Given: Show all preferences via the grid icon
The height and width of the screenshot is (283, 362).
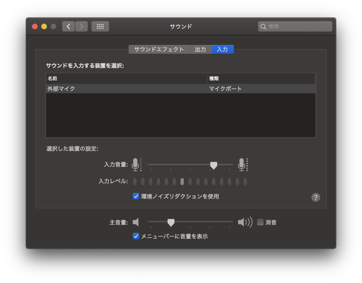Looking at the screenshot, I should [100, 26].
